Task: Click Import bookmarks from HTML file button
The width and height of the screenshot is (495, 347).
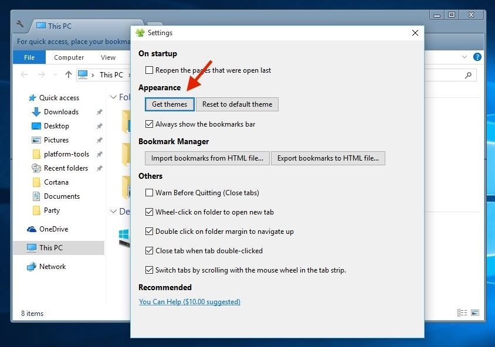Action: click(207, 158)
